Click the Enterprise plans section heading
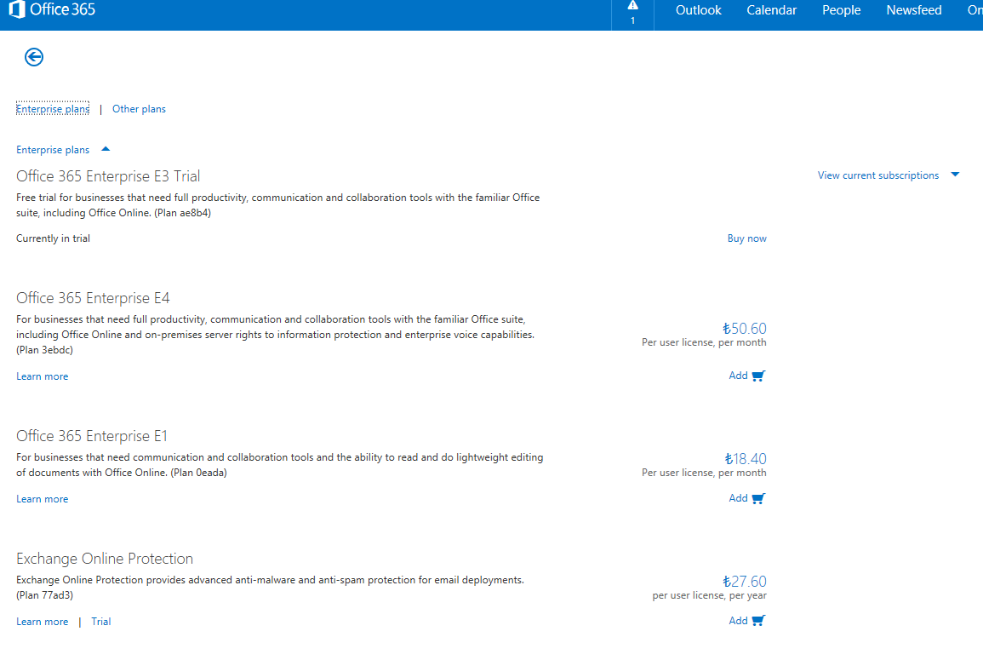Screen dimensions: 983x660 pos(53,150)
